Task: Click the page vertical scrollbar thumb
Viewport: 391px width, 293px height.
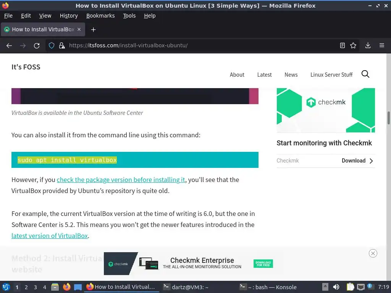Action: click(388, 118)
